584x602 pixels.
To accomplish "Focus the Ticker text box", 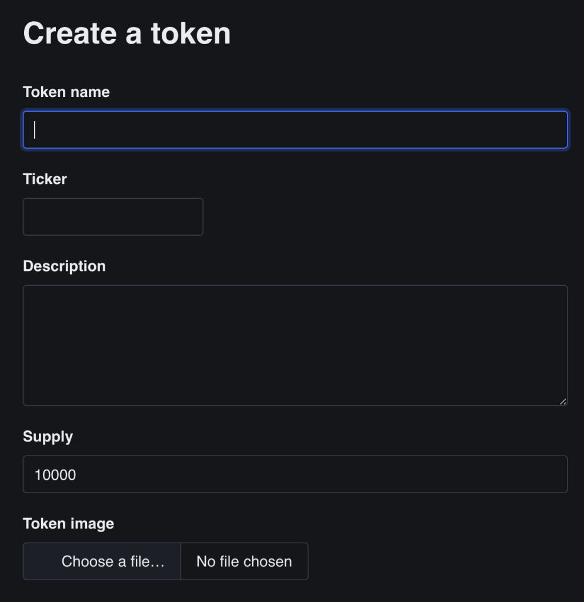I will click(112, 216).
